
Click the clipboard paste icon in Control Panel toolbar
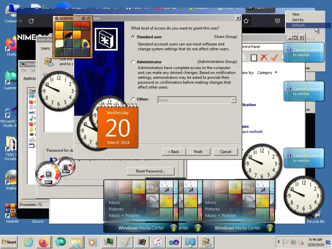tap(254, 57)
